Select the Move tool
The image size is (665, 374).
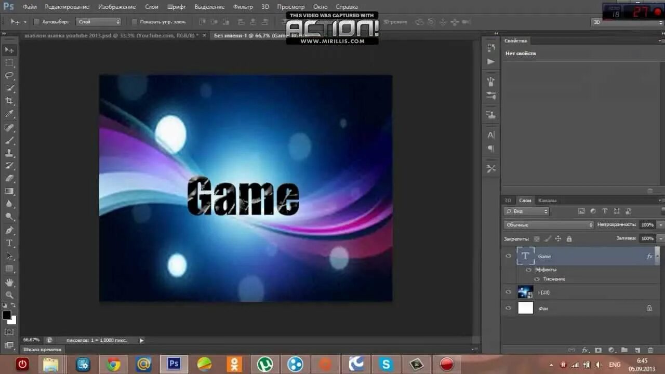tap(9, 50)
